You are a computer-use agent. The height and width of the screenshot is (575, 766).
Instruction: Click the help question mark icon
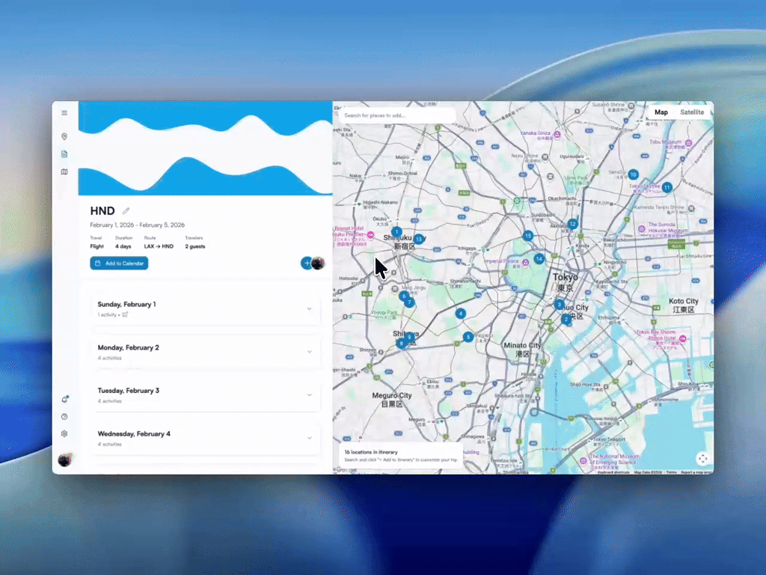pos(64,416)
